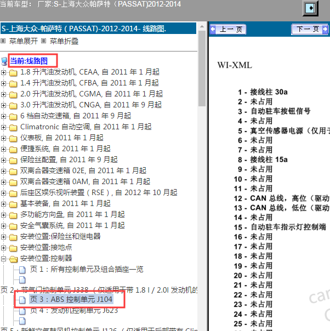Expand the Climatronic 自动空调 folder
The image size is (330, 331).
3,127
